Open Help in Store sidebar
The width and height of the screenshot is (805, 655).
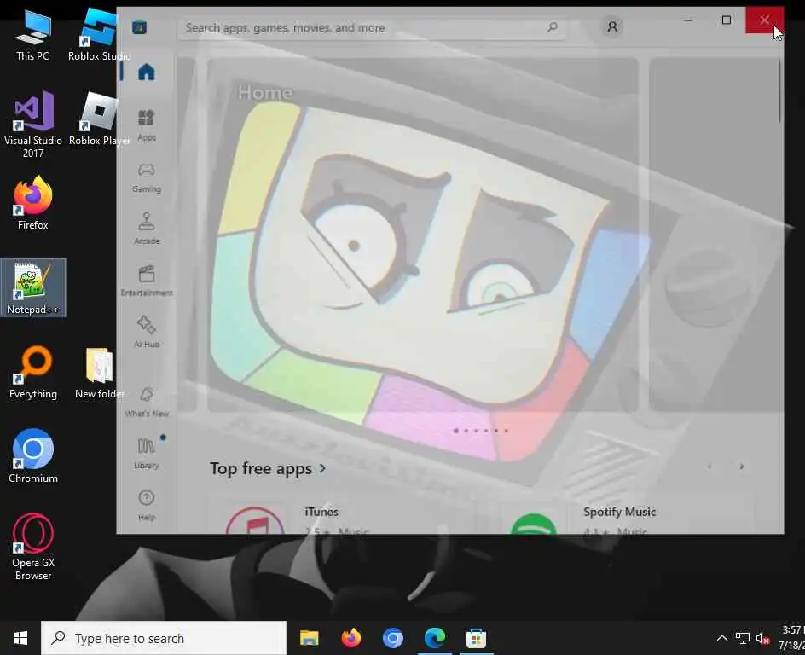[147, 505]
